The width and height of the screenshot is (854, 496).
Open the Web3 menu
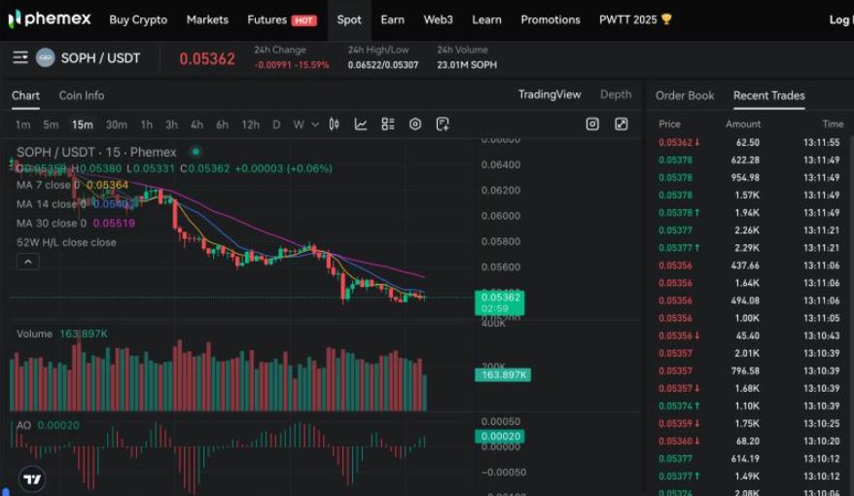tap(439, 19)
